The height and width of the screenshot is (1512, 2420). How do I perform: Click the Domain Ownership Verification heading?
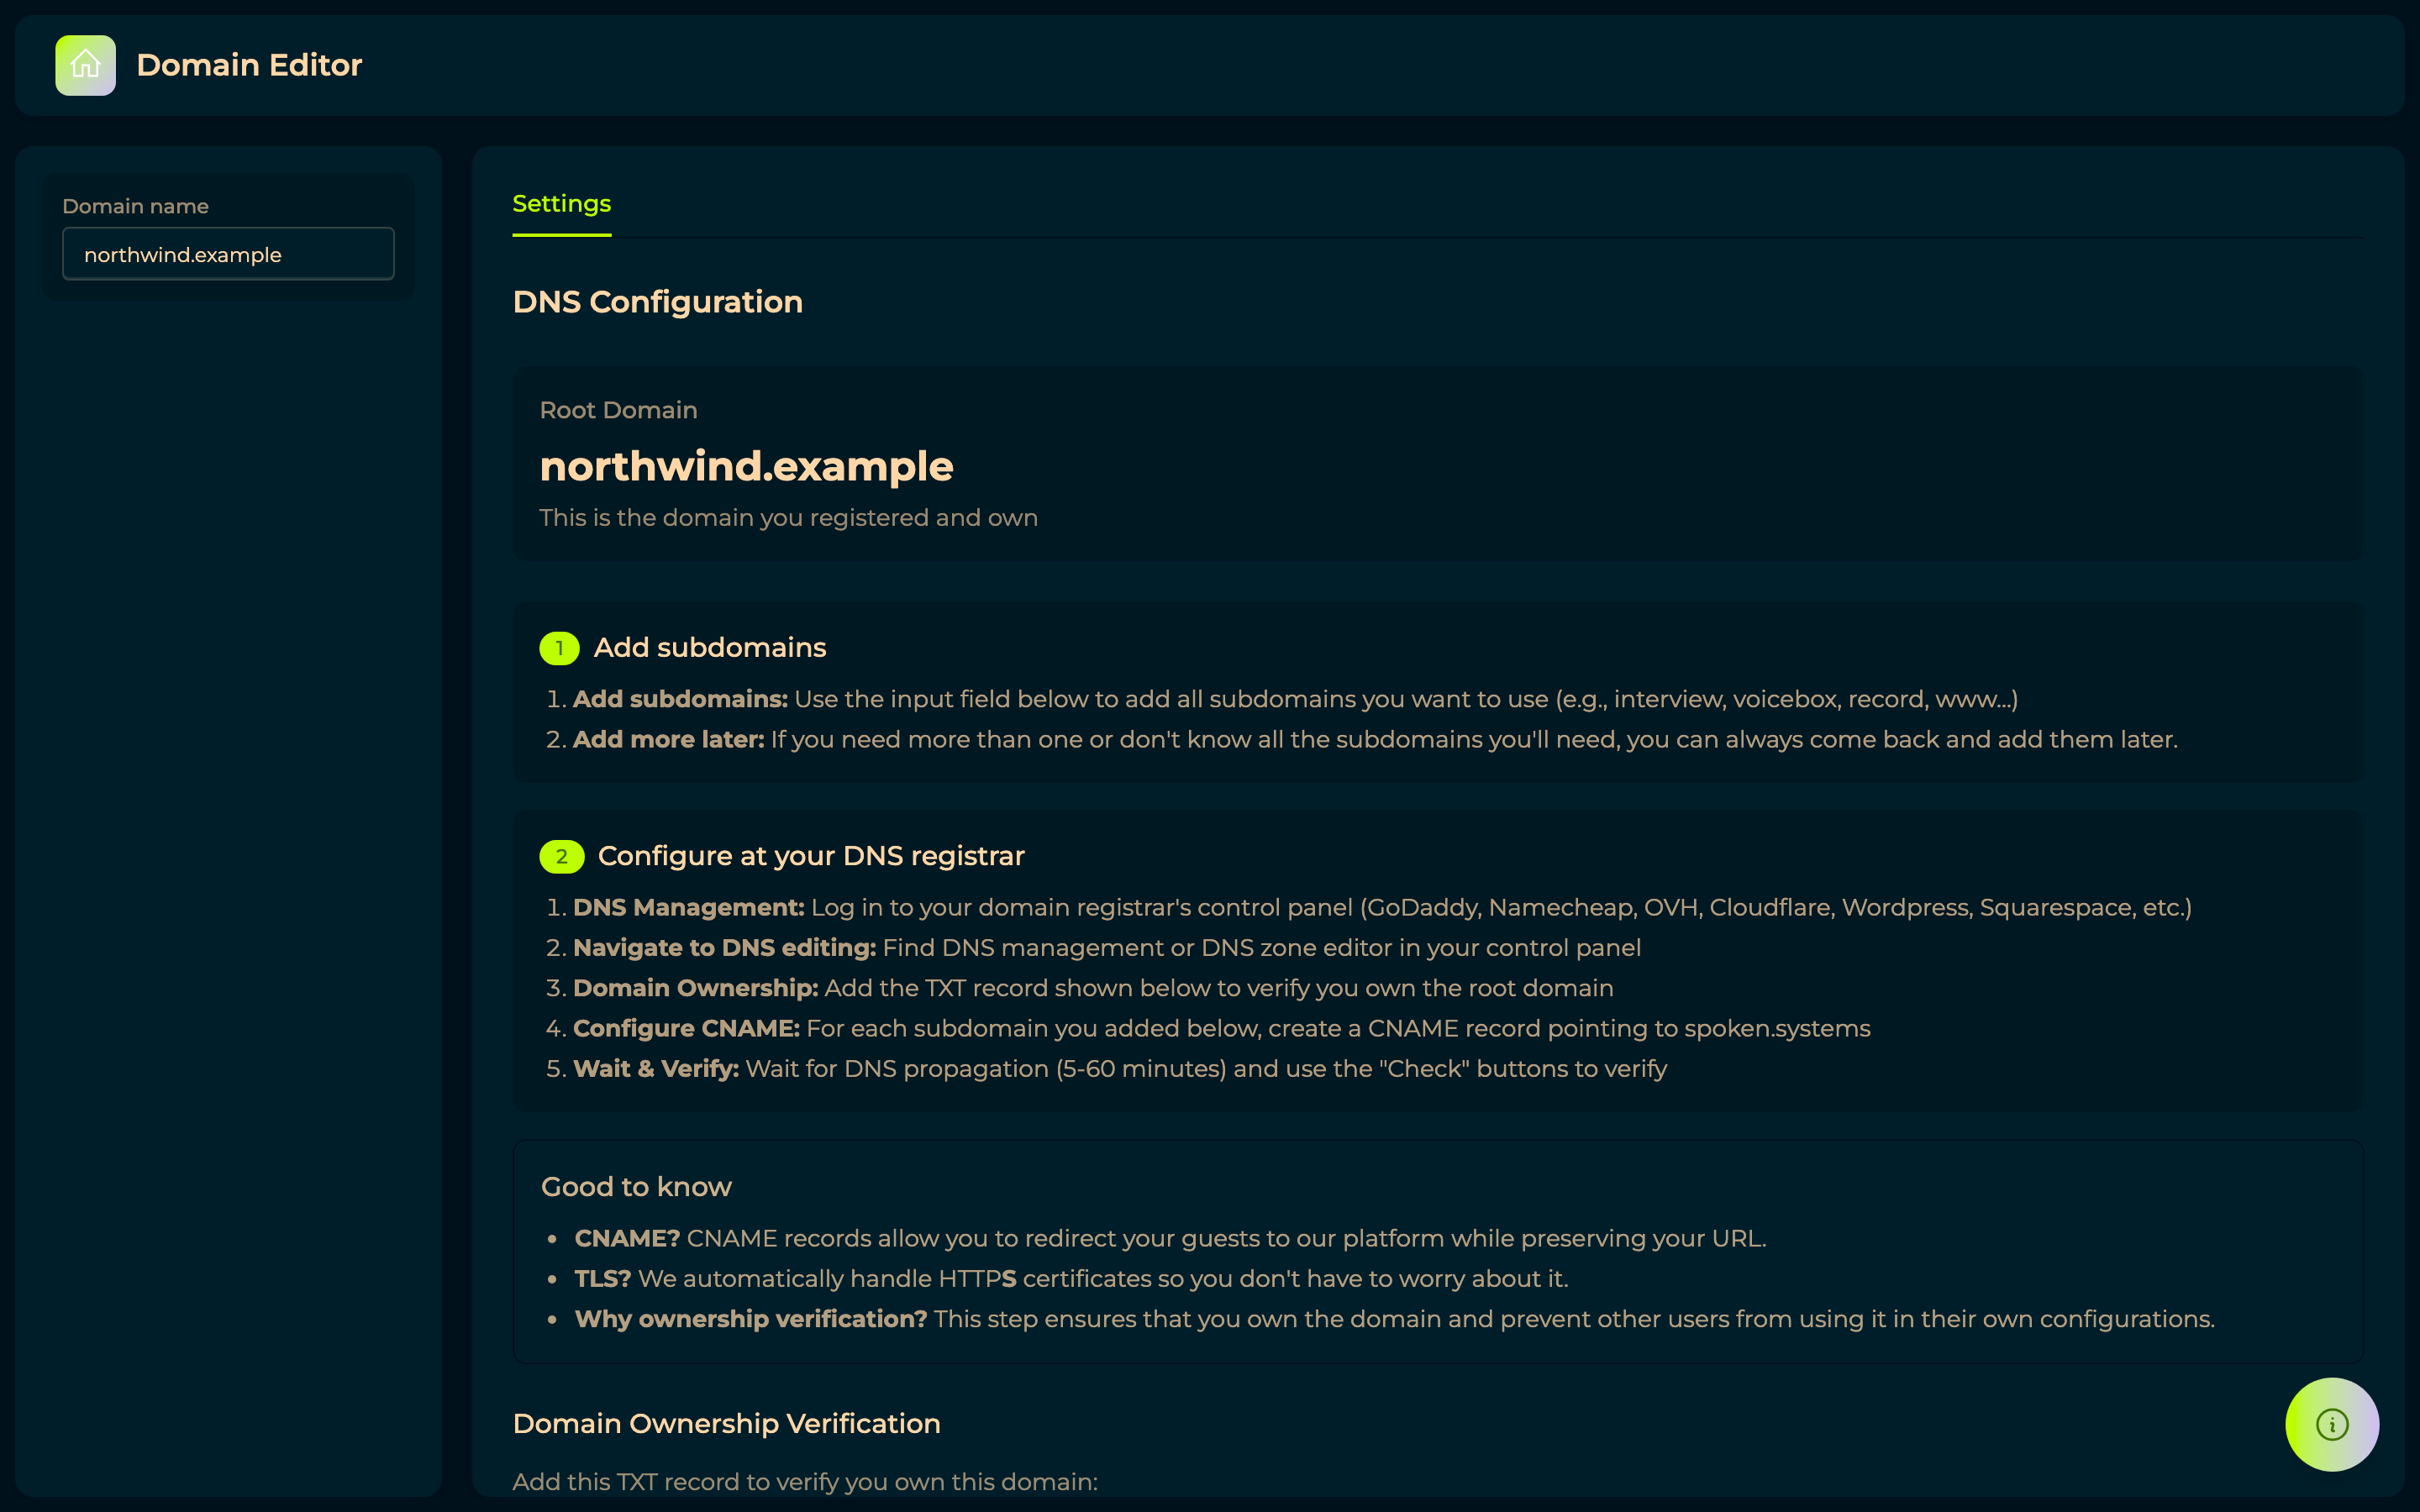pyautogui.click(x=726, y=1424)
